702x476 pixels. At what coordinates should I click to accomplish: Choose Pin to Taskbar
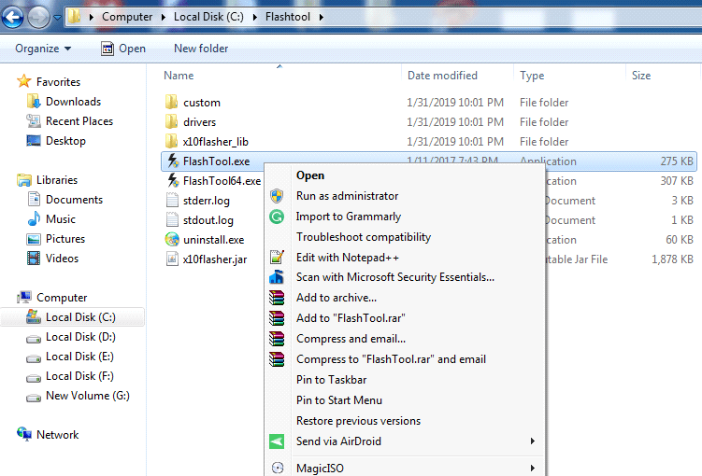[x=405, y=380]
